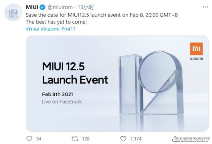The image size is (212, 144).
Task: Click the retweet arrows icon
Action: (x=75, y=139)
